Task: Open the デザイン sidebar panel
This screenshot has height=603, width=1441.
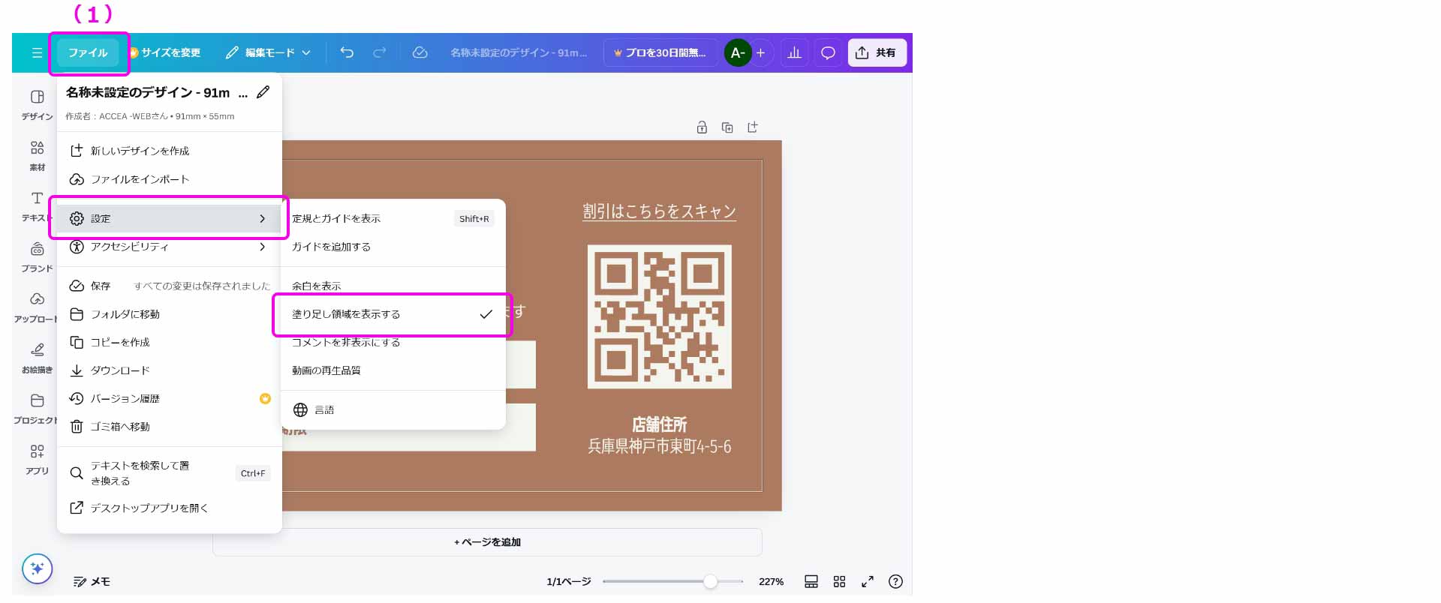Action: click(x=37, y=105)
